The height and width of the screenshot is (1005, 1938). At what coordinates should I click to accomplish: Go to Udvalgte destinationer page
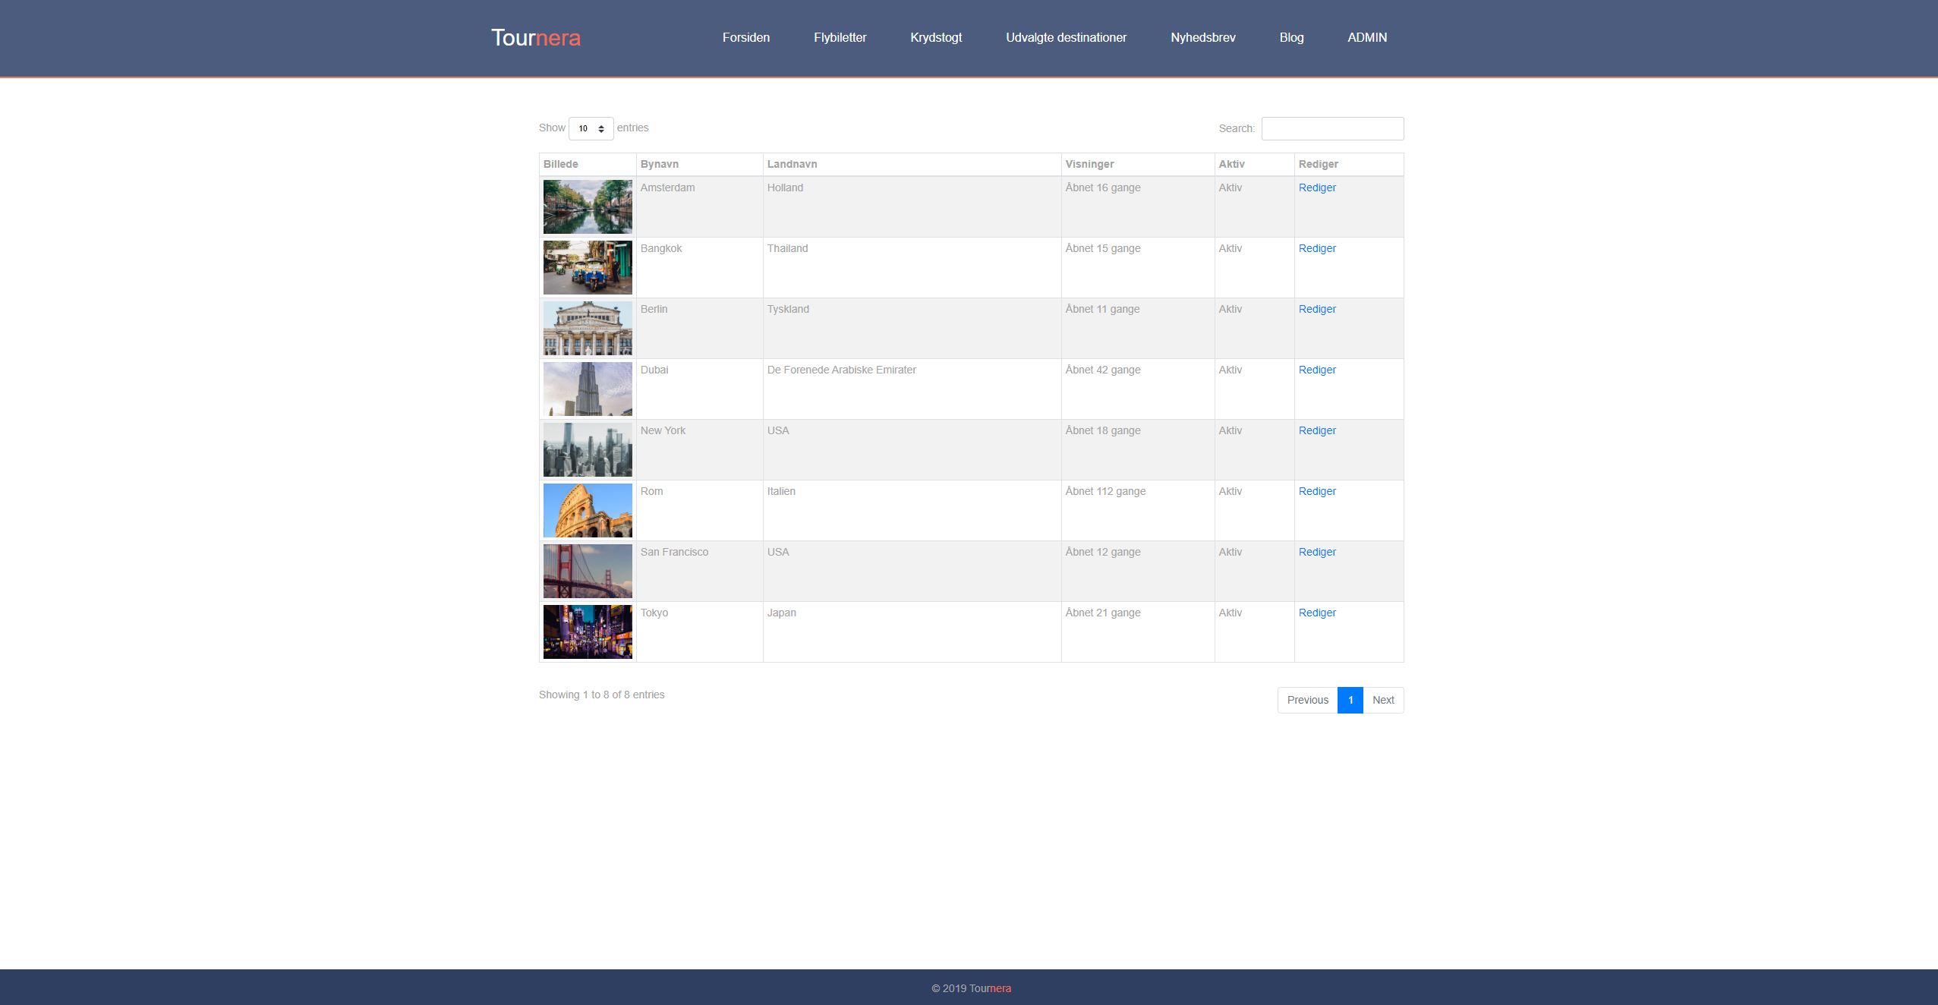click(x=1066, y=37)
